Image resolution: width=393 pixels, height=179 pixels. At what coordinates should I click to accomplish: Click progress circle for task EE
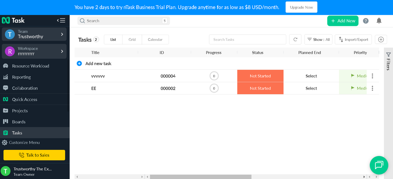[214, 88]
